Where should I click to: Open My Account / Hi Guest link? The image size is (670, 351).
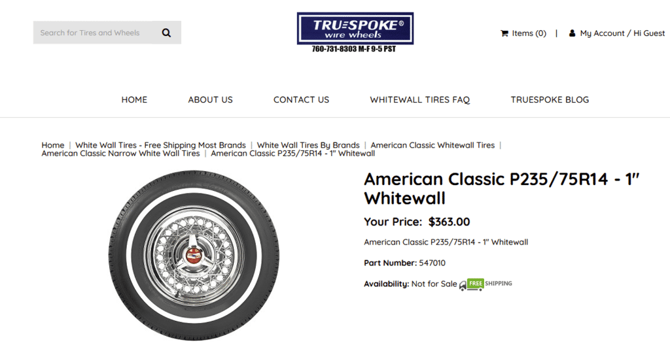622,33
